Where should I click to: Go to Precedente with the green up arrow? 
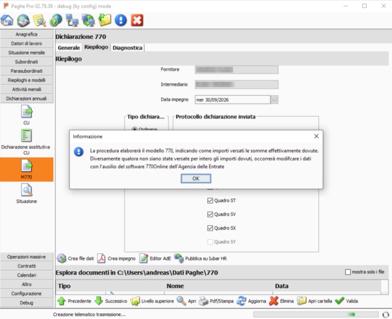coord(74,301)
